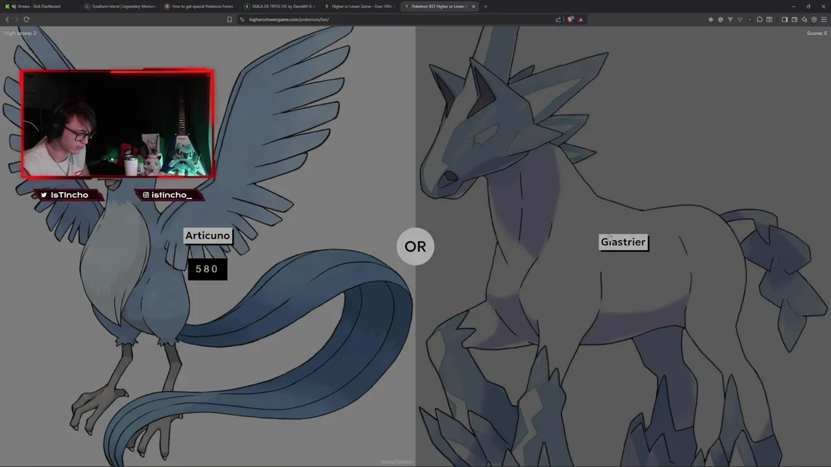Minimize the browser window
The width and height of the screenshot is (831, 467).
(x=793, y=6)
